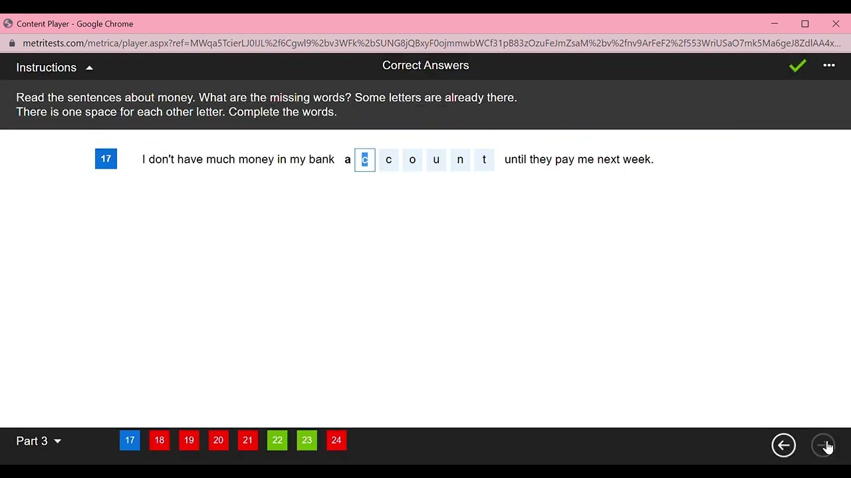Screen dimensions: 851x478
Task: Click the Content Player favicon in title bar
Action: click(x=8, y=23)
